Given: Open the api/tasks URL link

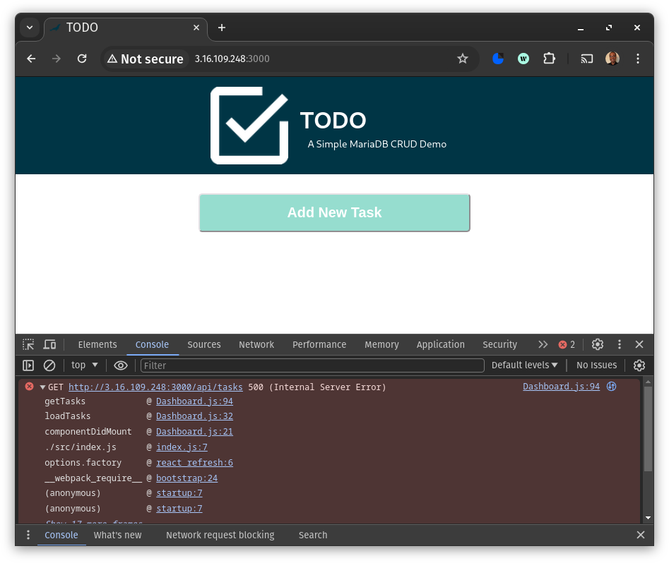Looking at the screenshot, I should (155, 387).
